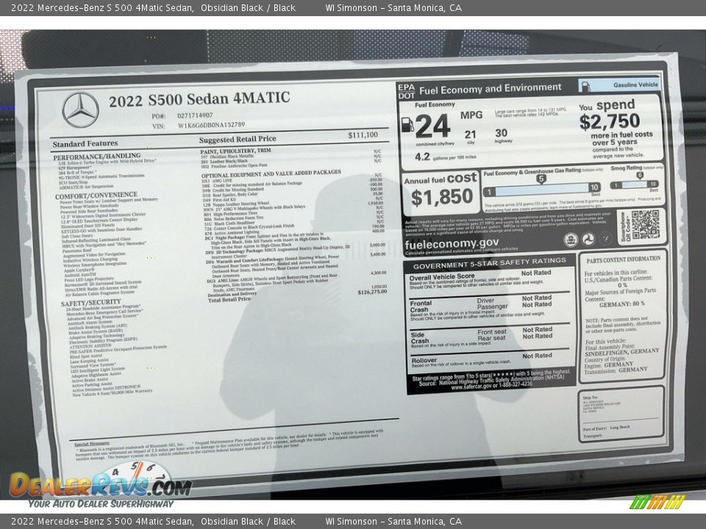The image size is (706, 529).
Task: Click the greenhouse gas rating marker 5
Action: coord(541,179)
